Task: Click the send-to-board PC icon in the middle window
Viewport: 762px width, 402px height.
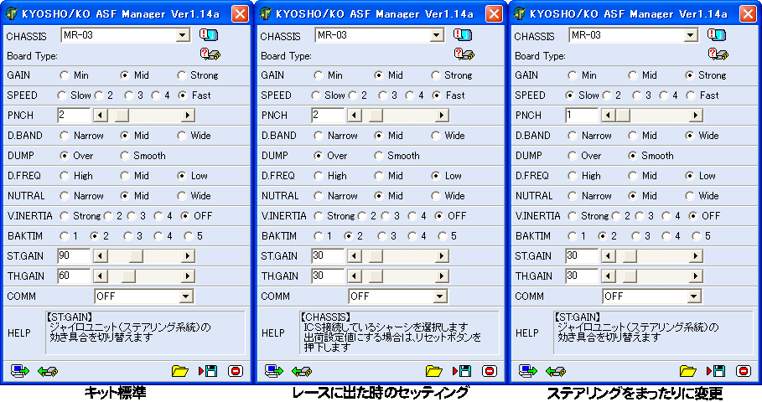Action: click(x=274, y=371)
